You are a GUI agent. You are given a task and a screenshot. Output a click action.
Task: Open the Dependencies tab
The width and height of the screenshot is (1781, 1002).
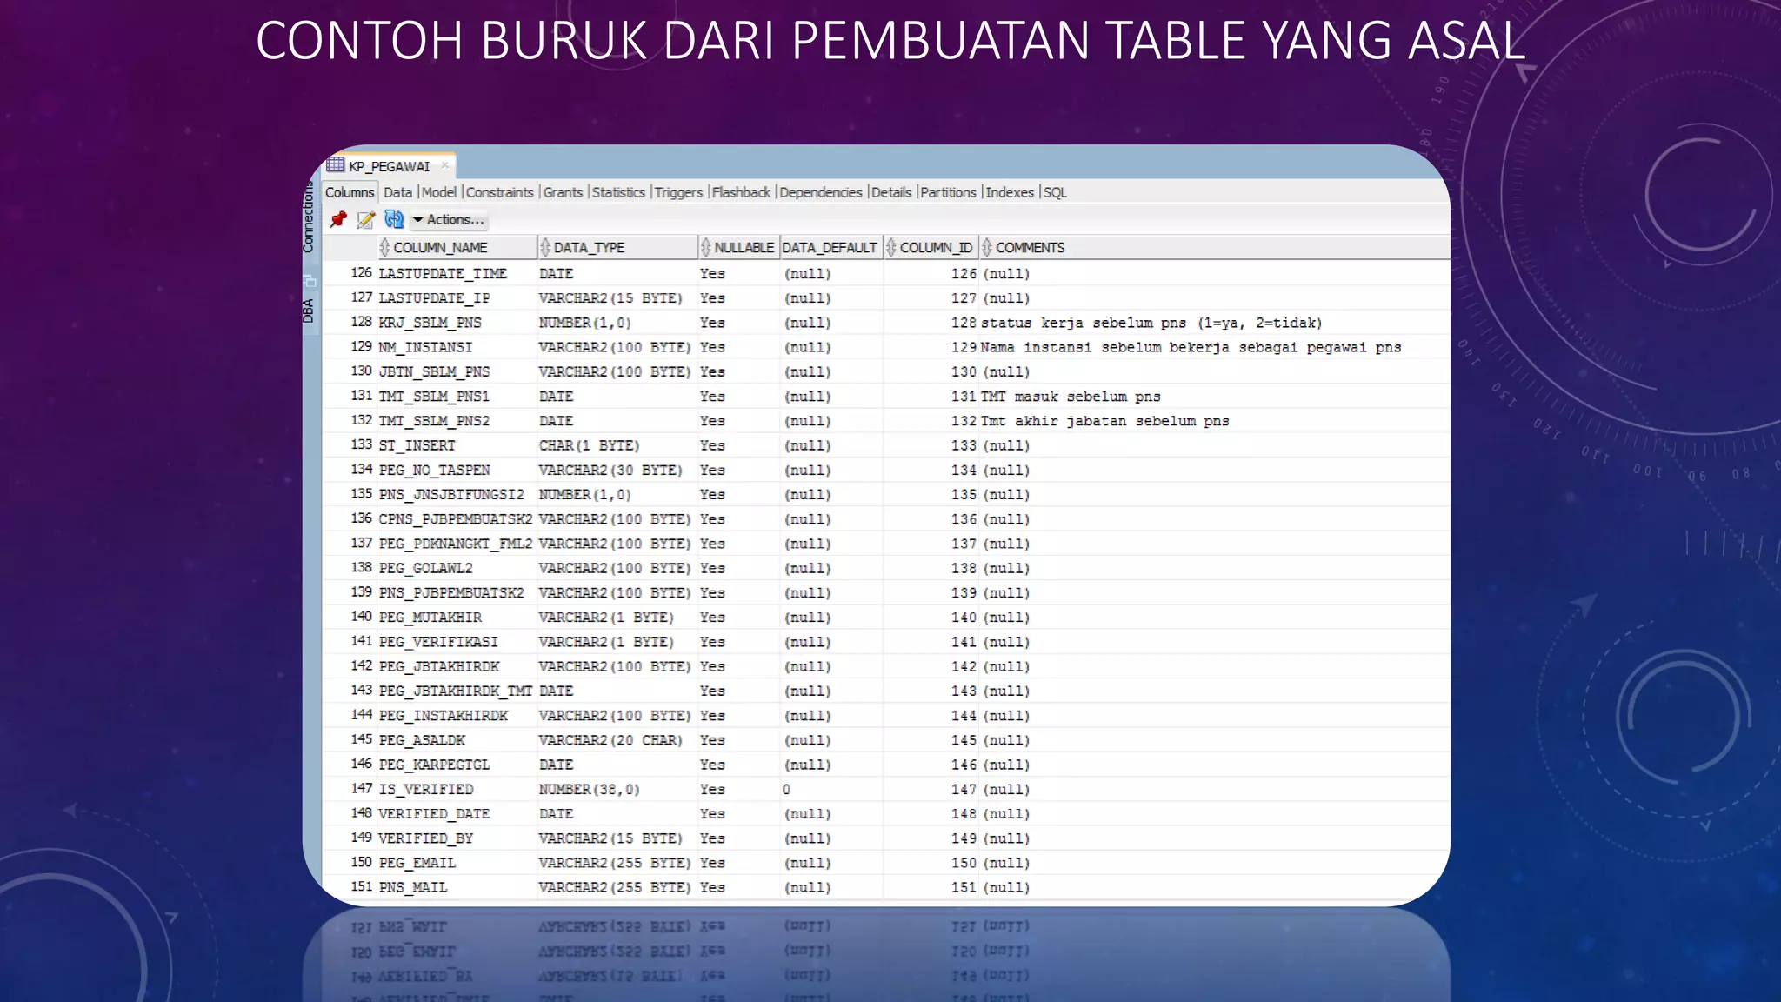pyautogui.click(x=820, y=192)
